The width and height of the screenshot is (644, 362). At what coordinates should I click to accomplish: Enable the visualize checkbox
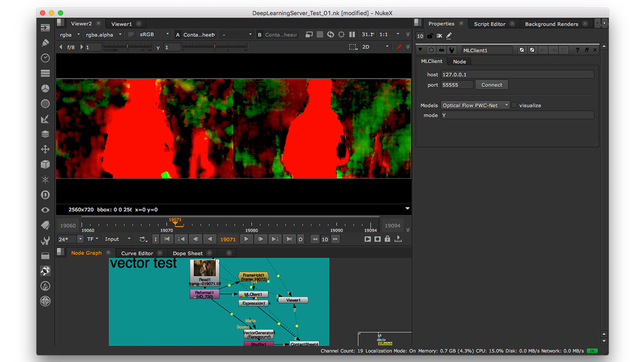coord(514,105)
